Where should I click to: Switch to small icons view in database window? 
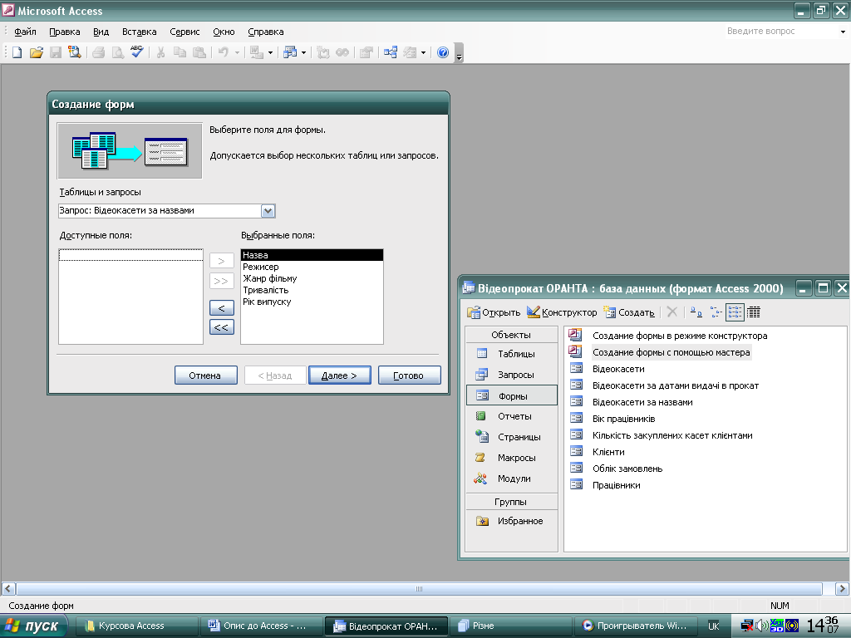[716, 312]
